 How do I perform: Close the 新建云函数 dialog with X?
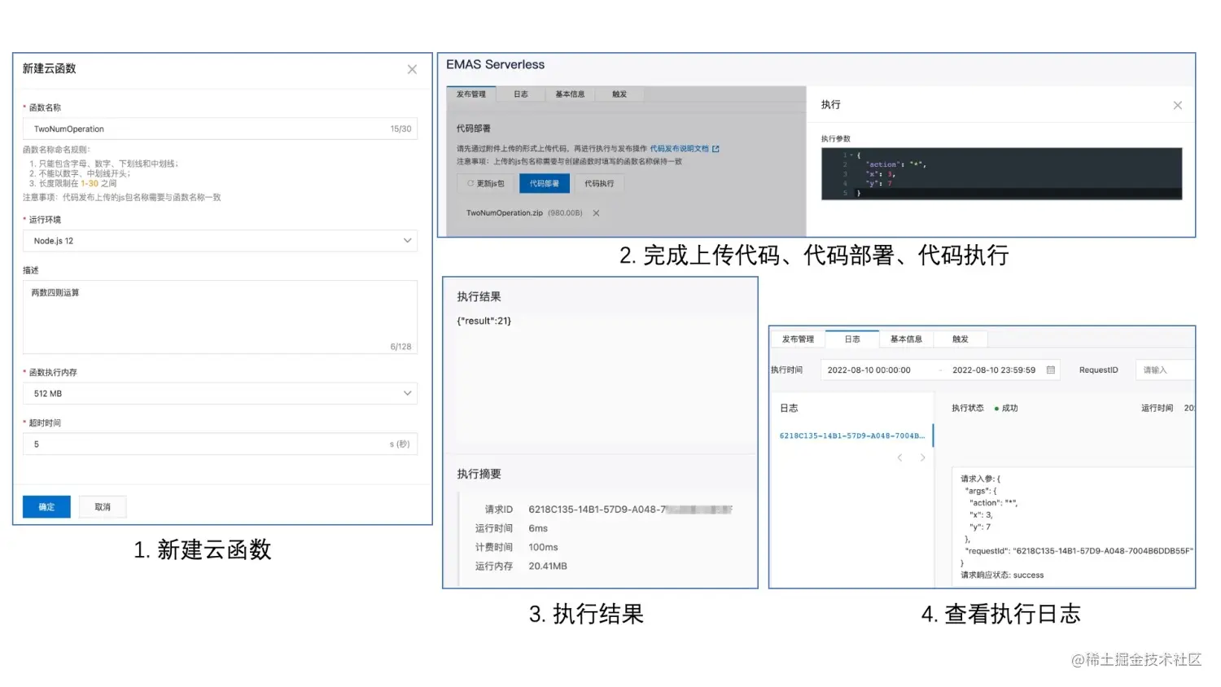tap(412, 69)
